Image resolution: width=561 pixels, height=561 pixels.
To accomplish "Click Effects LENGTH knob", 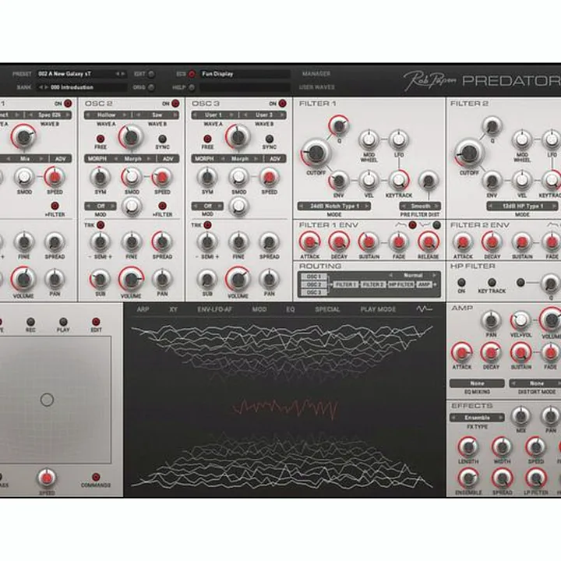I will [468, 446].
